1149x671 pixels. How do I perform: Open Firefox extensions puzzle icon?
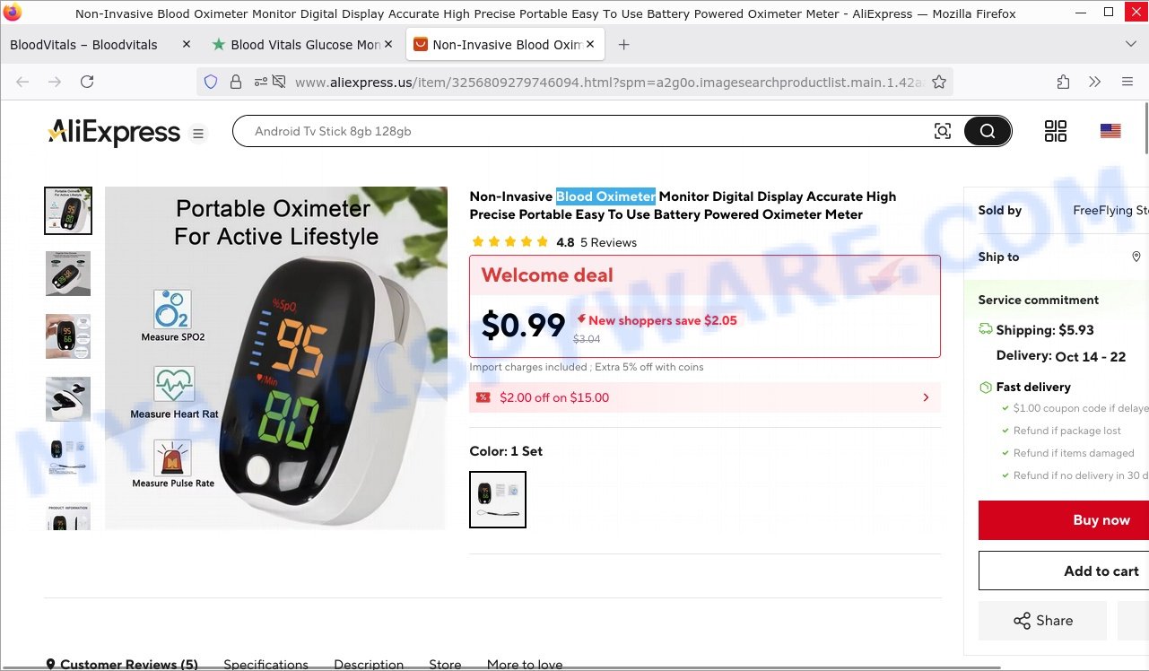1063,82
